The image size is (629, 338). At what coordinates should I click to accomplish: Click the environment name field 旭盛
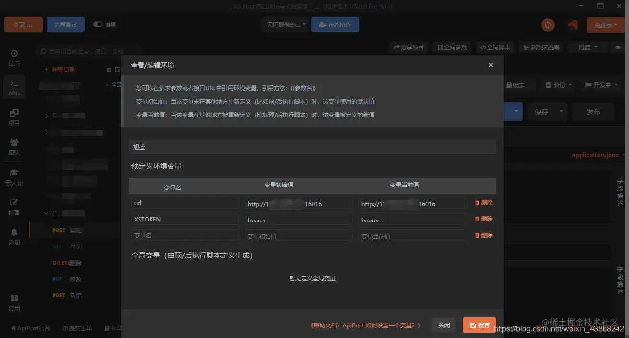[x=313, y=147]
